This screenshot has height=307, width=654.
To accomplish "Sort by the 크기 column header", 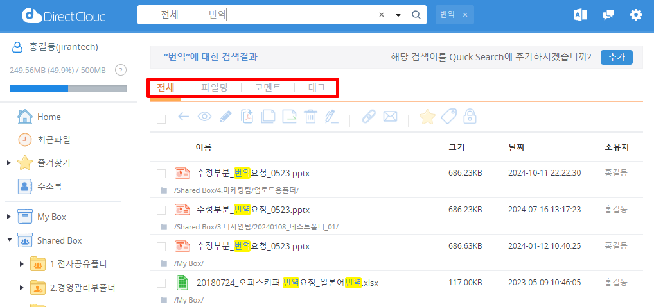I will pyautogui.click(x=456, y=147).
